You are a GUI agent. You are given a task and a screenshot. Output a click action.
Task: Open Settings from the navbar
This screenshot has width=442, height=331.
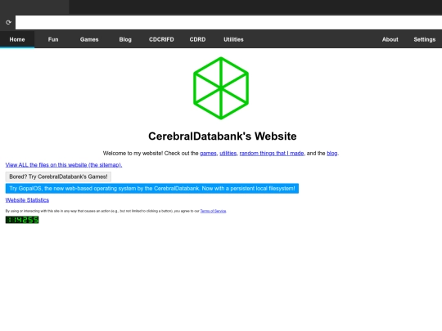tap(425, 39)
